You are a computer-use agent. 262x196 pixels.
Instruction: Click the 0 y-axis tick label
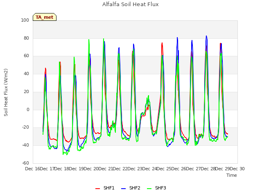28,110
